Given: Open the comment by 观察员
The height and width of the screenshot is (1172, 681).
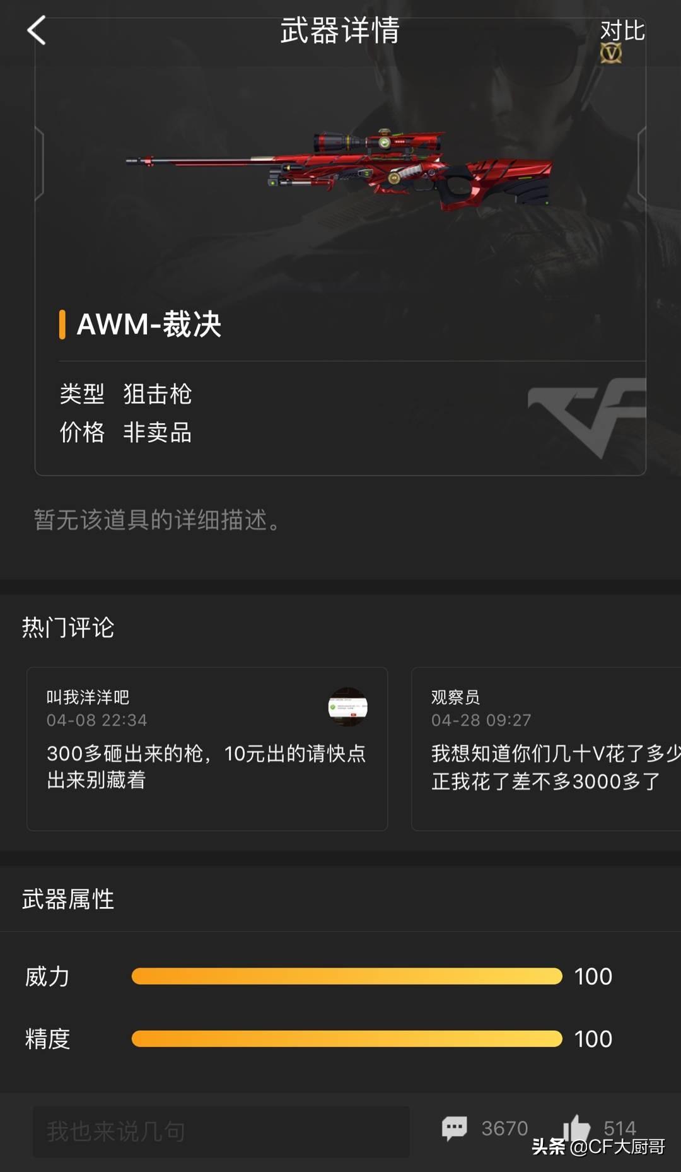Looking at the screenshot, I should click(x=546, y=749).
